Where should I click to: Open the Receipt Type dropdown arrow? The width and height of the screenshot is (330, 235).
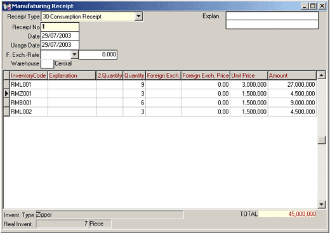click(x=139, y=16)
